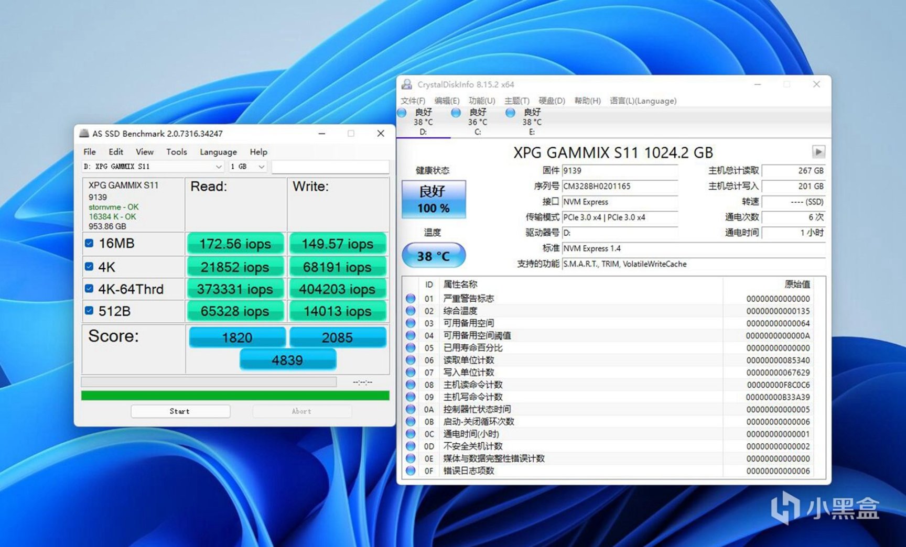Click the 主机总计读取 value 267 GB

click(794, 171)
